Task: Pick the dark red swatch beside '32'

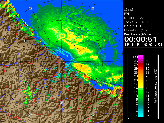Action: 141,65
